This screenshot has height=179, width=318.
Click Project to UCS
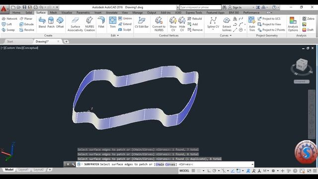point(269,18)
